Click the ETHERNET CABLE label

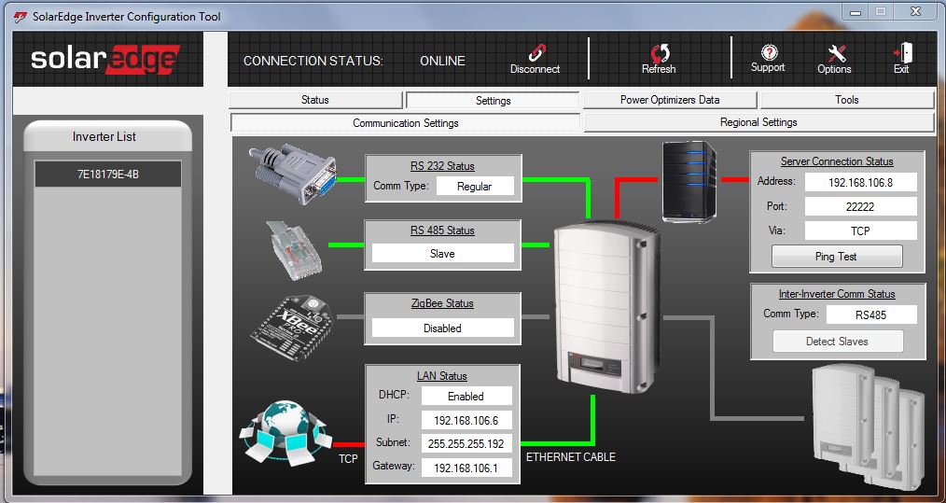(x=571, y=457)
